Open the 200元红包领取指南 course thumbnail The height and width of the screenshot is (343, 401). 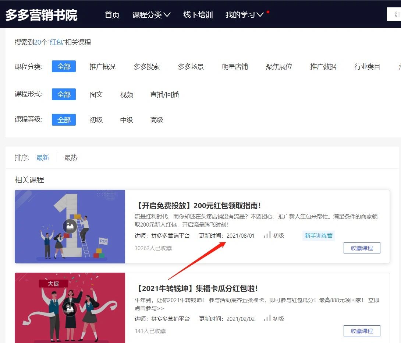tap(70, 227)
